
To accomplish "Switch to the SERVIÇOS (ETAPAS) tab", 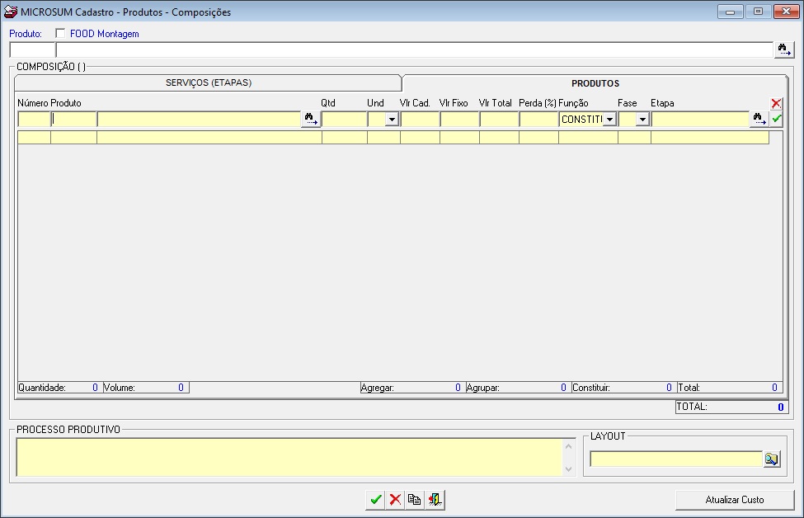I will point(208,83).
